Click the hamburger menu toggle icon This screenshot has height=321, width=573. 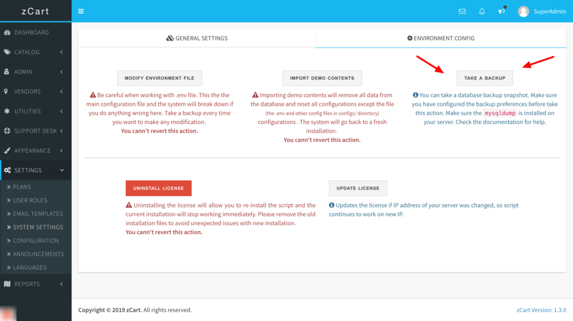point(81,11)
